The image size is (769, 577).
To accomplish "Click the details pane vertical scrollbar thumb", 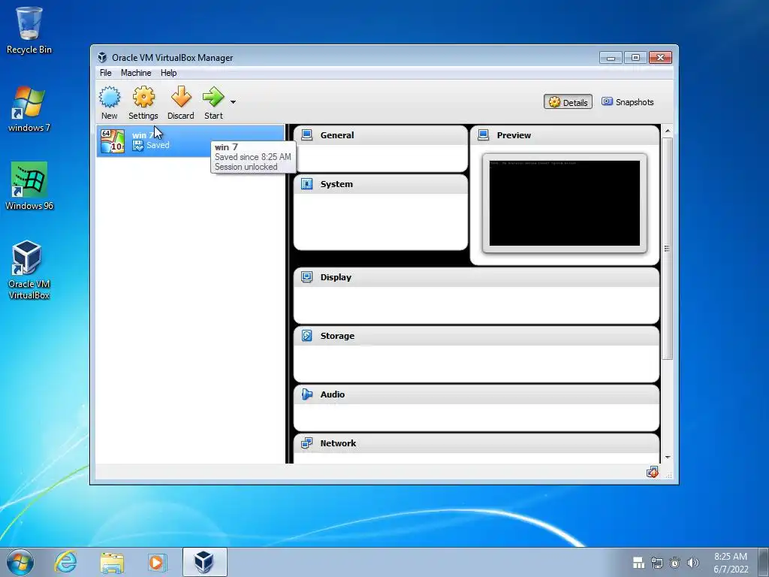I will [x=668, y=249].
